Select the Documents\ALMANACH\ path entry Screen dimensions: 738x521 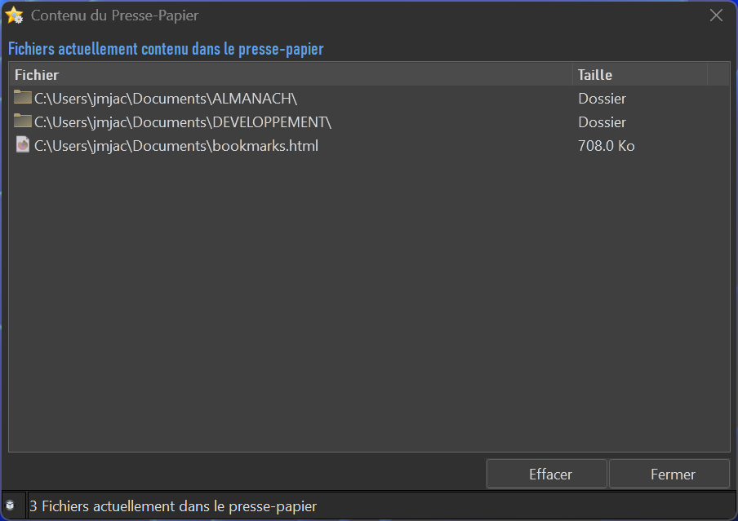[165, 99]
